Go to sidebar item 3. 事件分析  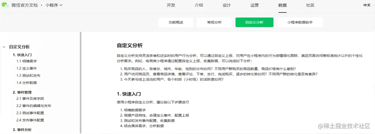coord(22,130)
